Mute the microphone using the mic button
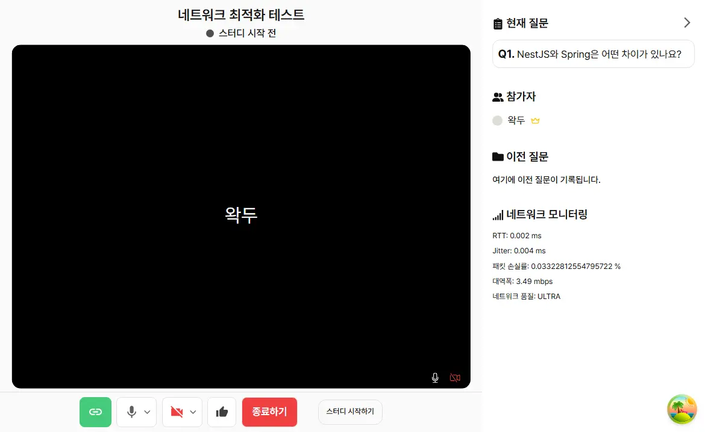This screenshot has height=432, width=705. (131, 412)
